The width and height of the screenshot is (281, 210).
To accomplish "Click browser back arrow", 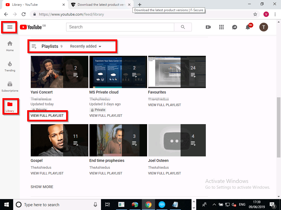I will [6, 14].
